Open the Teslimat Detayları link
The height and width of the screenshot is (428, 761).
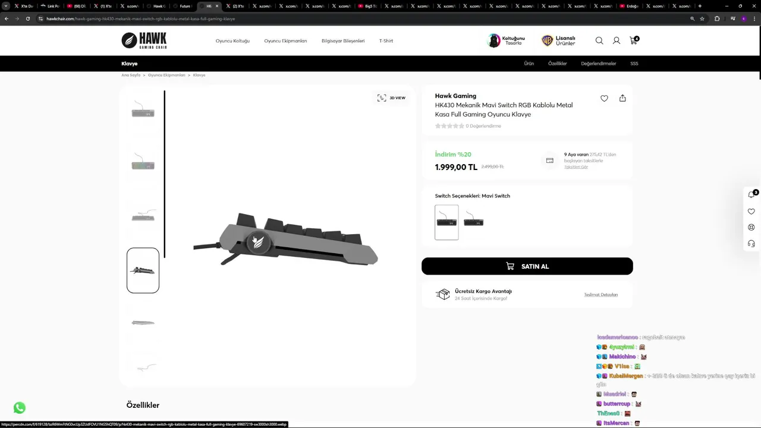pyautogui.click(x=600, y=295)
